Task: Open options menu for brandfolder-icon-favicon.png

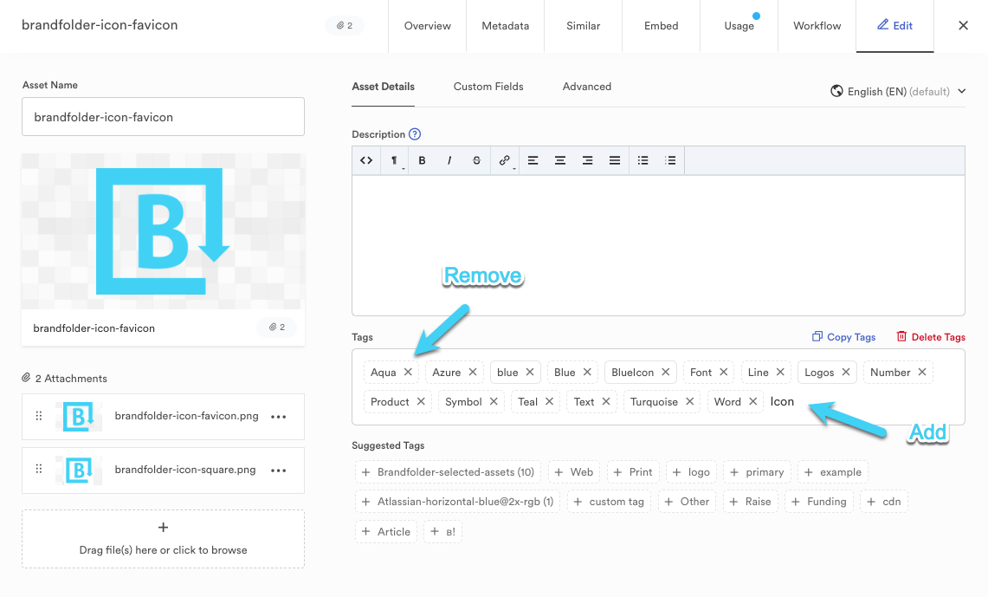Action: coord(279,417)
